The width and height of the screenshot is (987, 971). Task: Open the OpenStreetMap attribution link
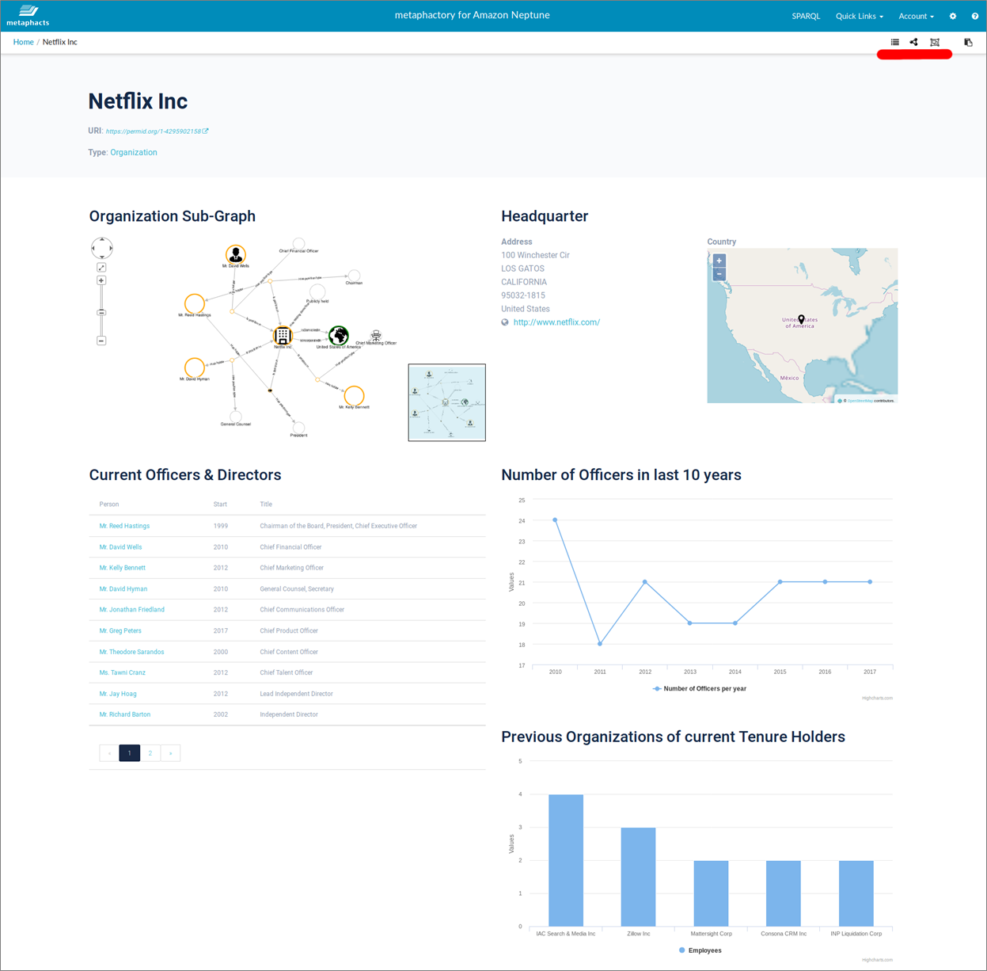pos(860,401)
